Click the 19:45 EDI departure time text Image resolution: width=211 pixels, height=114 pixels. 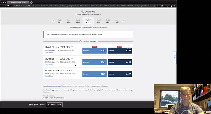click(x=49, y=47)
